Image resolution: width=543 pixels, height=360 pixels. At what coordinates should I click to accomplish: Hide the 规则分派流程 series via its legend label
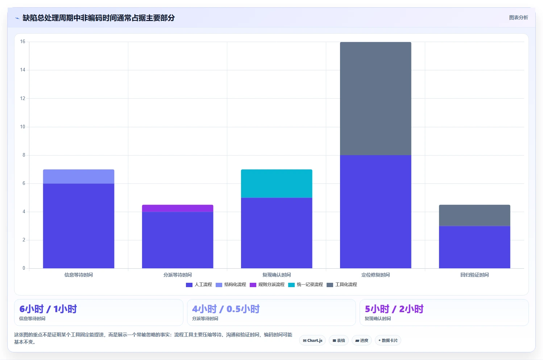pyautogui.click(x=271, y=285)
